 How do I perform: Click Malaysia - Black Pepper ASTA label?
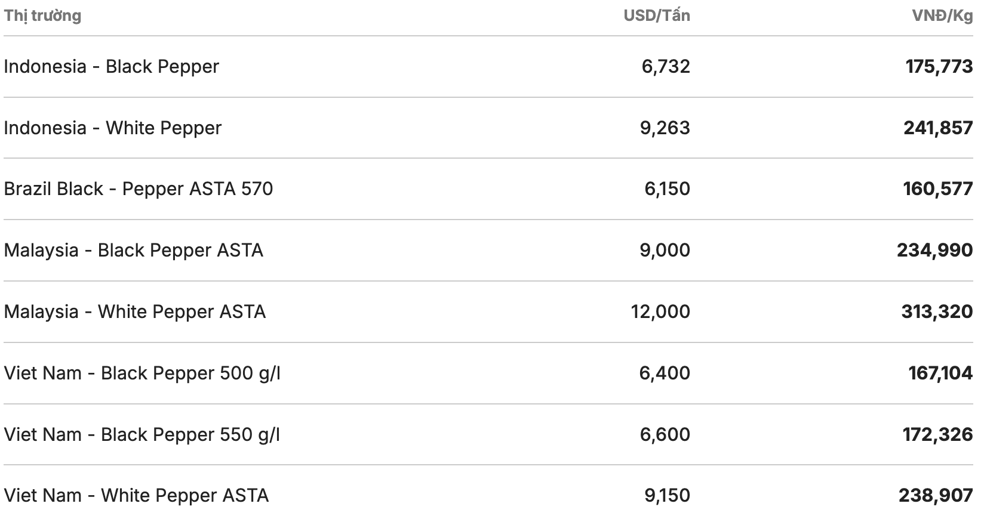pos(133,250)
